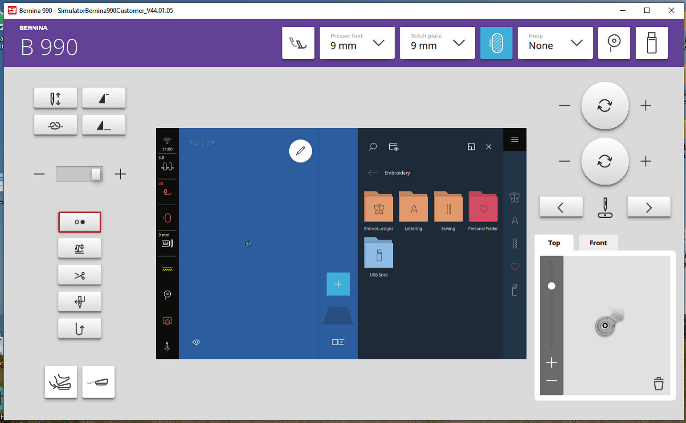Open the Presser foot 9 mm dropdown
The image size is (686, 423).
(x=357, y=43)
